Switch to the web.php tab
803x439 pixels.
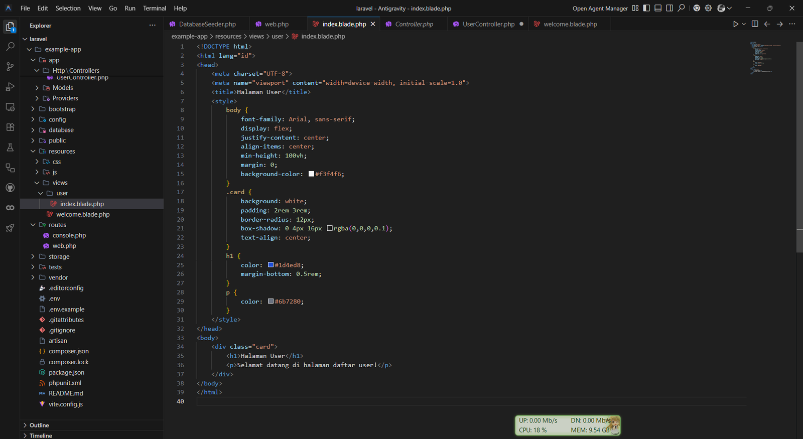point(277,24)
